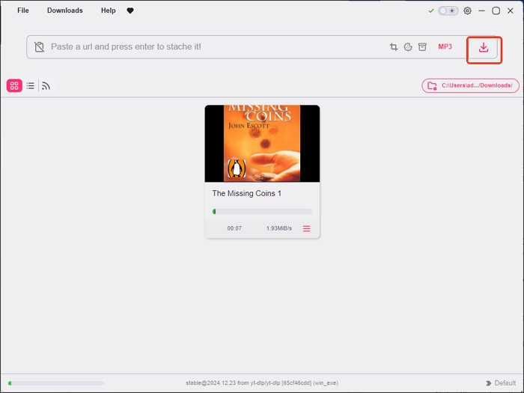Click the clipboard paste icon in URL field

tap(40, 47)
